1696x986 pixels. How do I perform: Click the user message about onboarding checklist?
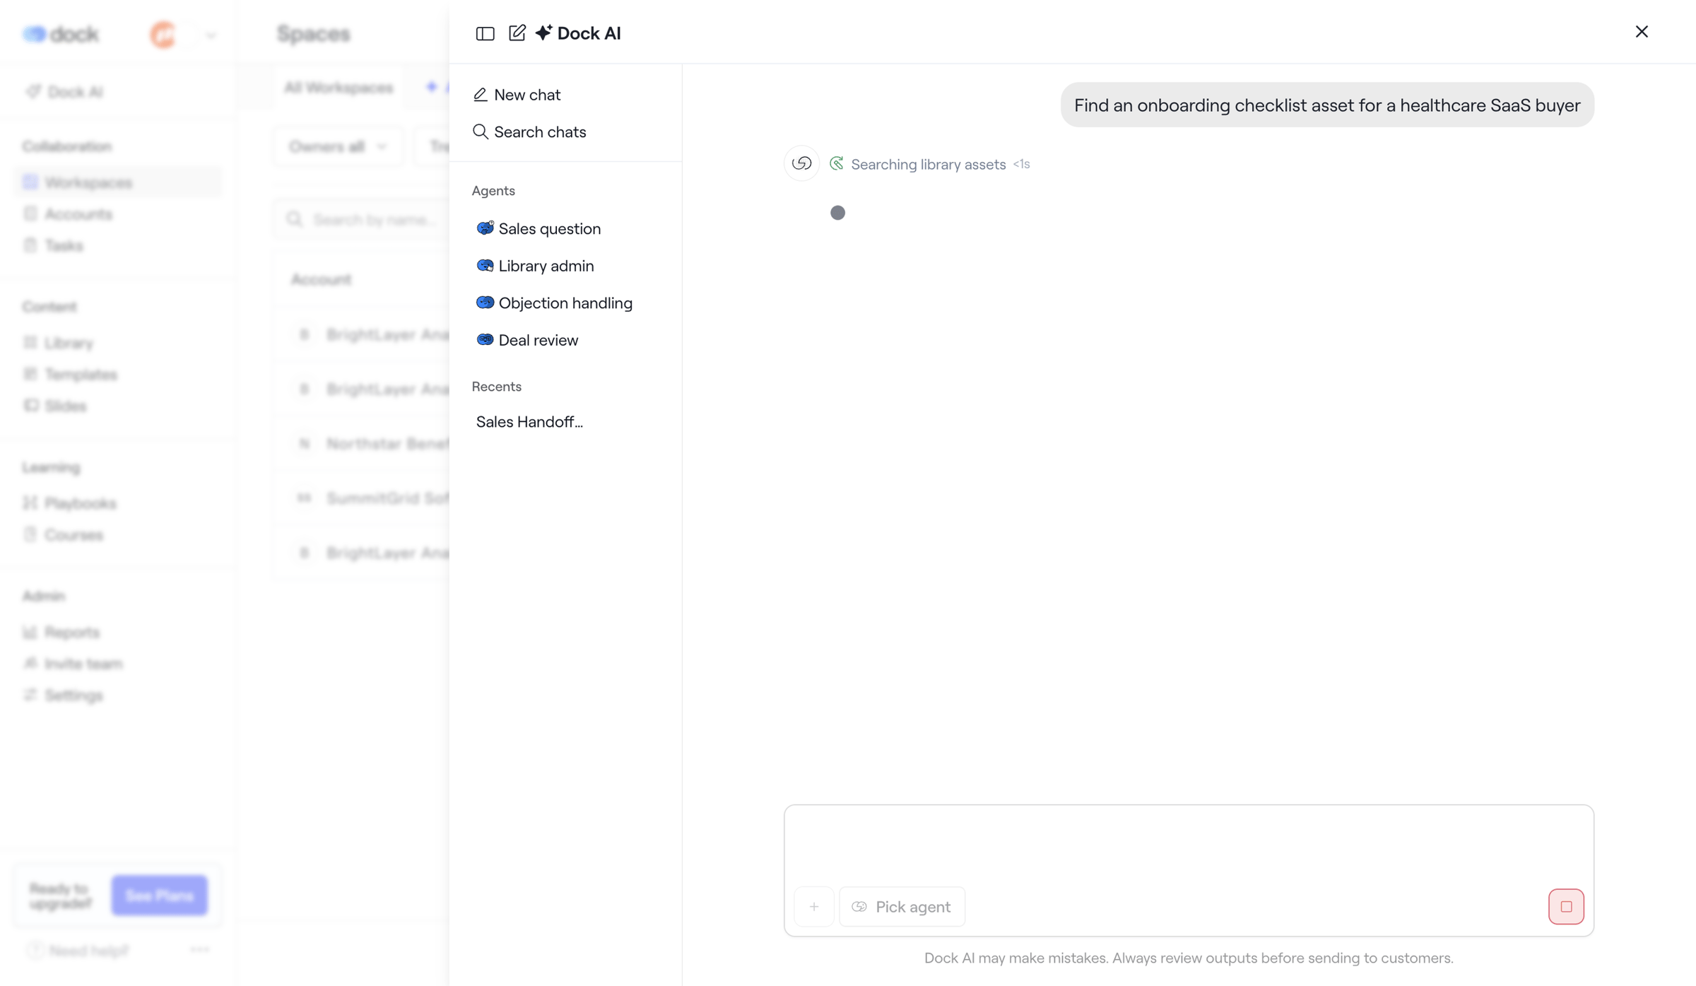point(1327,105)
